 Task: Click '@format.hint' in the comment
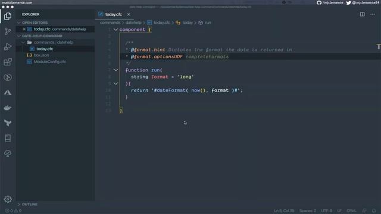point(148,50)
